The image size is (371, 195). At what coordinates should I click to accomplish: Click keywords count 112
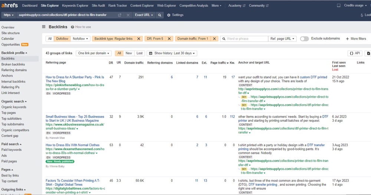[232, 117]
